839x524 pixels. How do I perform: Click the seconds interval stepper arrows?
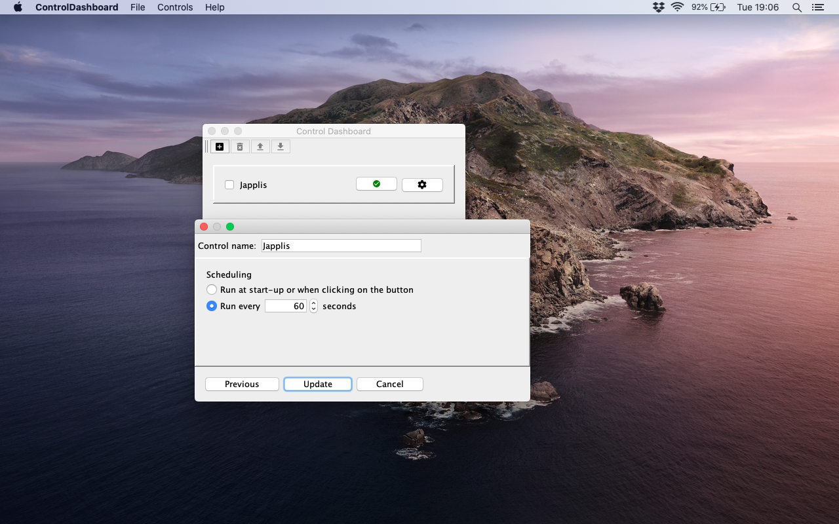pyautogui.click(x=313, y=306)
